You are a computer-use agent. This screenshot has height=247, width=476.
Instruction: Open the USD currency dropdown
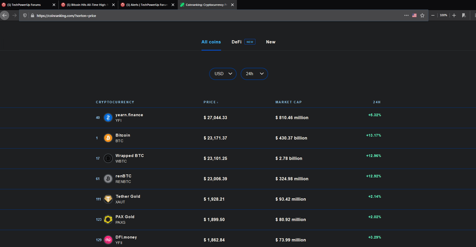[x=223, y=74]
